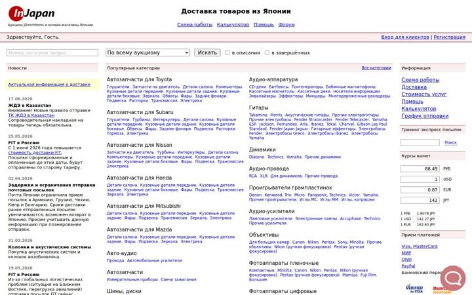This screenshot has width=472, height=295.
Task: Open 'Аудио-провода' category
Action: [269, 168]
